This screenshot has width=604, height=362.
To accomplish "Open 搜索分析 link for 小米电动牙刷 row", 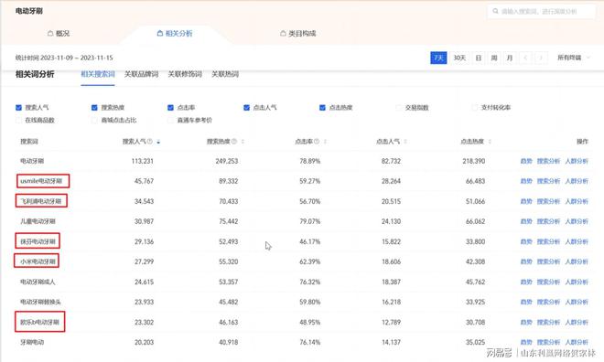I will tap(548, 261).
